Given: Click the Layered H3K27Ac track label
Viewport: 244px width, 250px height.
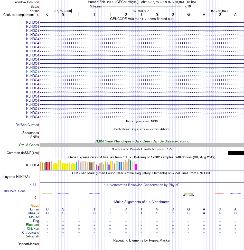Looking at the screenshot, I should (x=17, y=177).
